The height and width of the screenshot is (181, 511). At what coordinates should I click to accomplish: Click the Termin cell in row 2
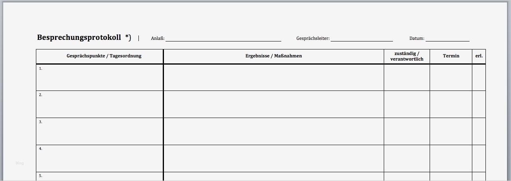451,104
